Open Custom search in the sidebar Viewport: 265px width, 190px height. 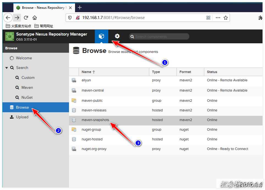[x=36, y=78]
